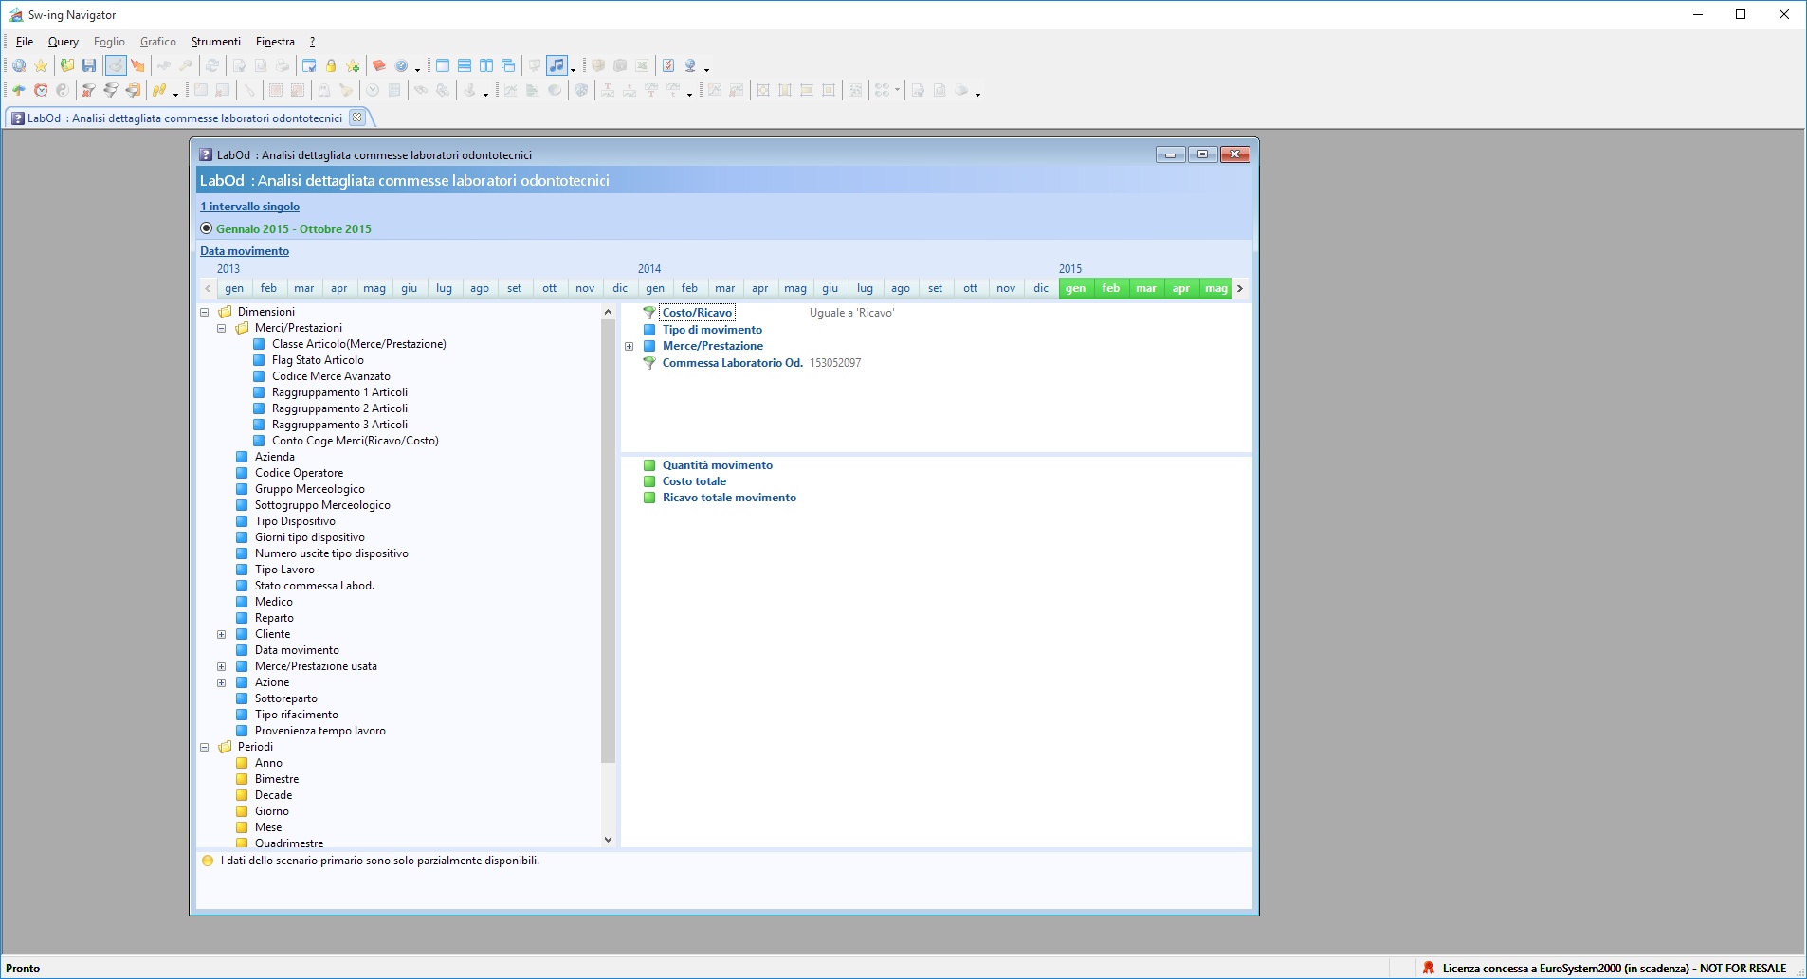Screen dimensions: 1807x979
Task: Select 'mag' under 2015 on the timeline
Action: [x=1215, y=288]
